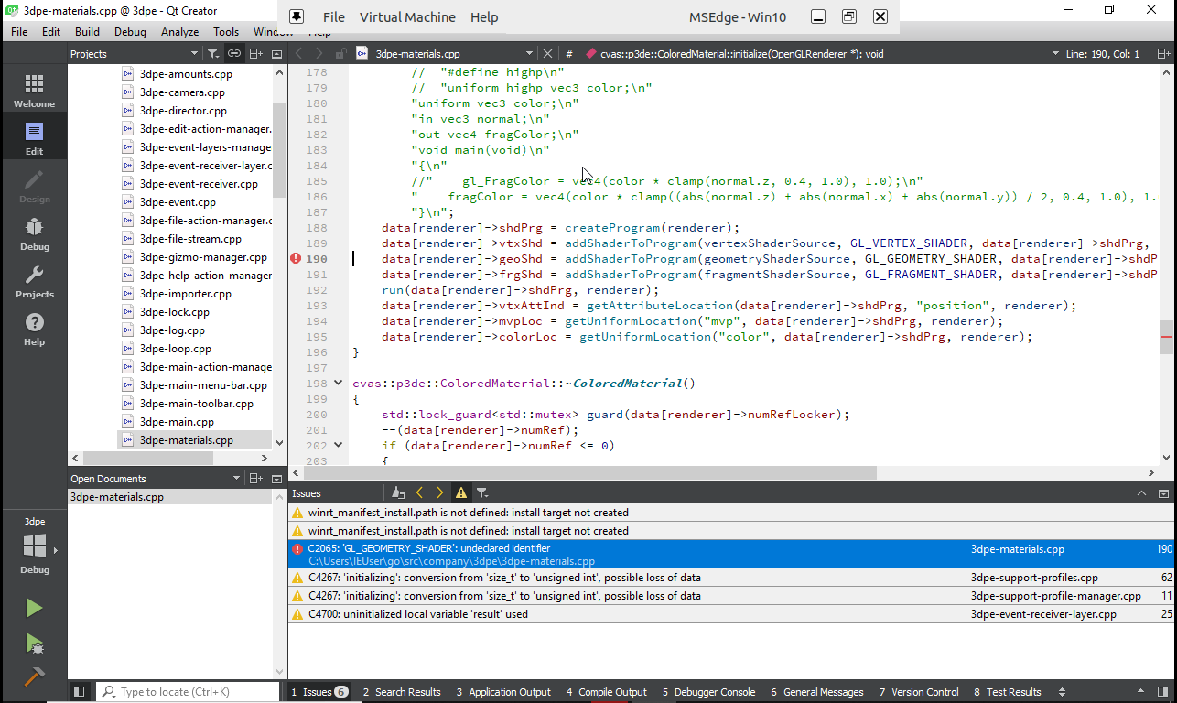Open Debug mode from the left sidebar

tap(34, 234)
